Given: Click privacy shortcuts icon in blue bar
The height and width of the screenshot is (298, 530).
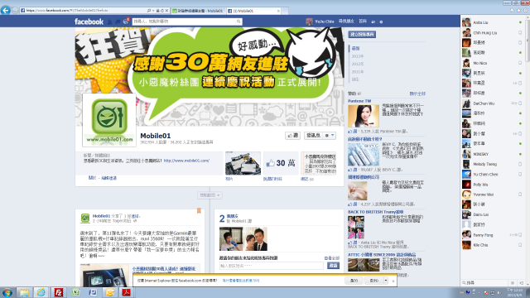Looking at the screenshot, I should 373,22.
